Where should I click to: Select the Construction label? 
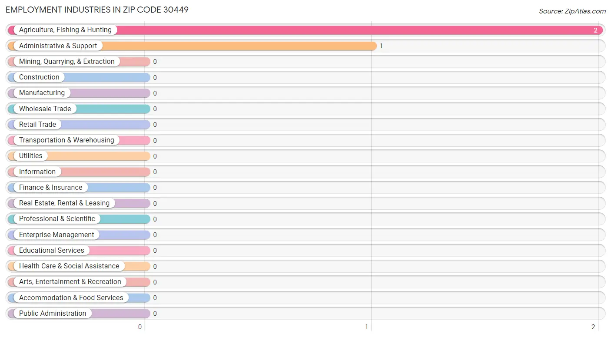pos(39,77)
